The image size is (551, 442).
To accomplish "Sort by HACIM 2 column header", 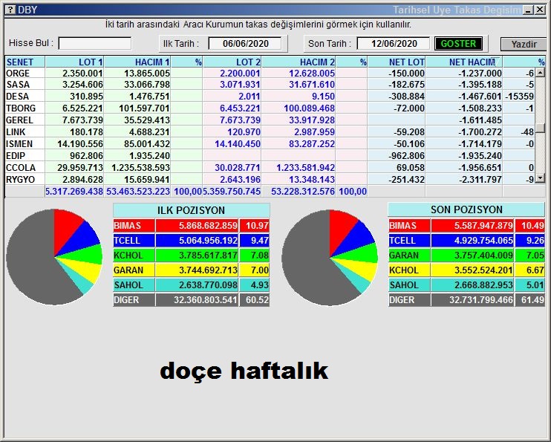I will (x=299, y=62).
